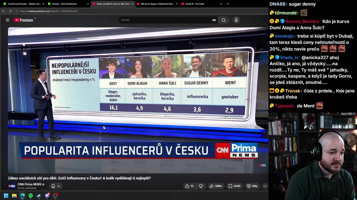Click the 234 tis. odběratelů subscriber count
Viewport: 357px width, 200px height.
pyautogui.click(x=27, y=188)
